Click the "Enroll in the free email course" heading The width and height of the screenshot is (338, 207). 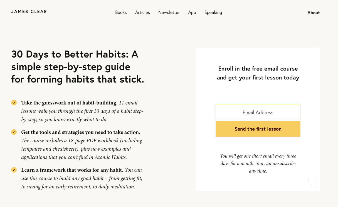tap(258, 73)
